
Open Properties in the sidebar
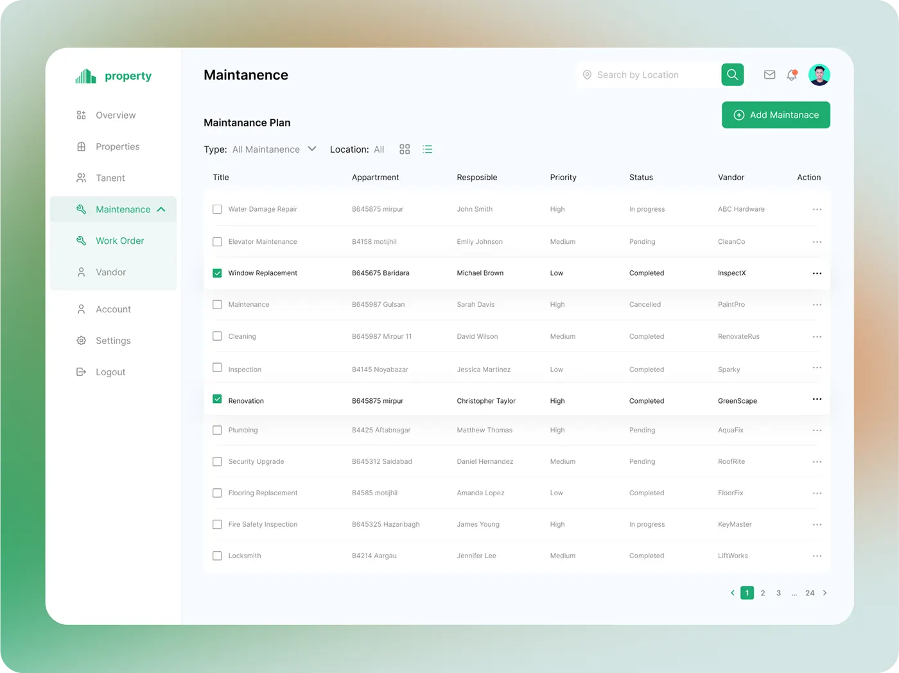coord(108,147)
